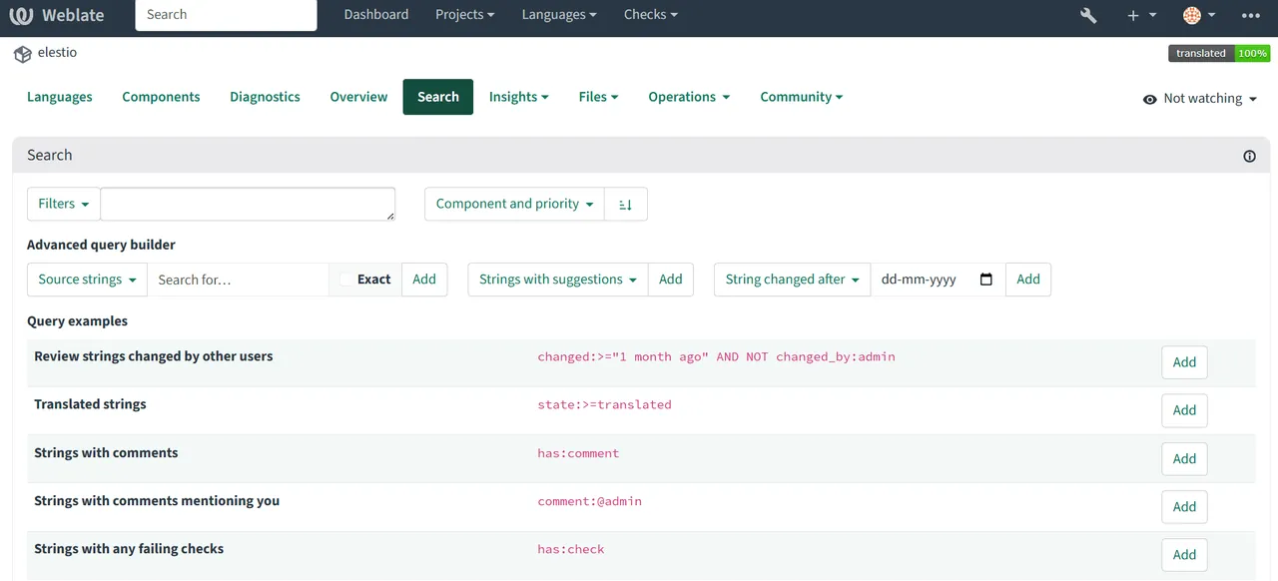
Task: Switch to the Diagnostics tab
Action: [265, 97]
